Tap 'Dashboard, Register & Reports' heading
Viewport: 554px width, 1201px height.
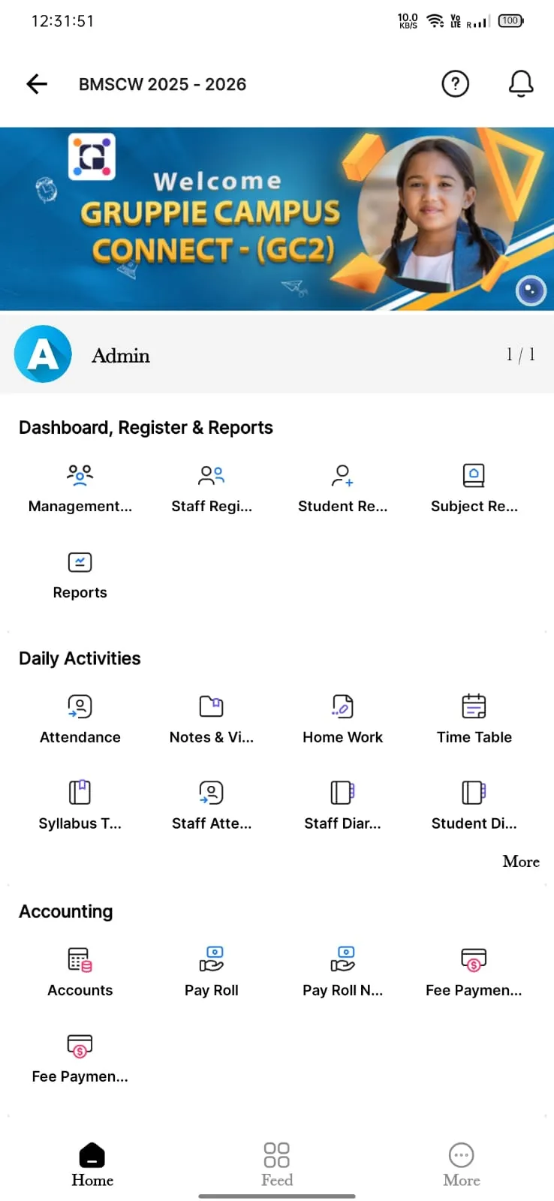[x=146, y=428]
